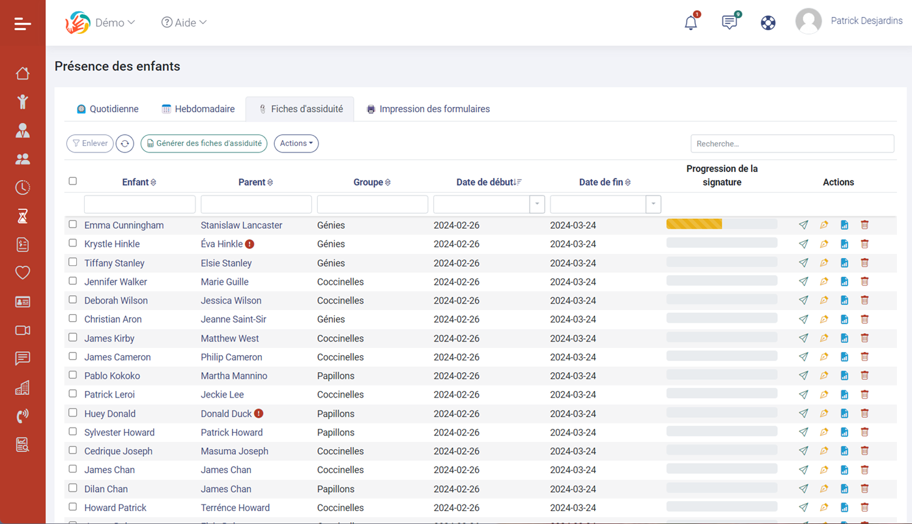Check the box for Patrick Leroi
This screenshot has height=524, width=912.
click(72, 394)
